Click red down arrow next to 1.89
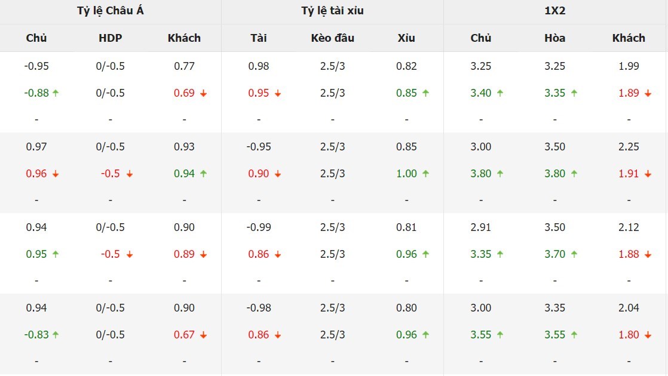This screenshot has height=376, width=668. click(648, 93)
